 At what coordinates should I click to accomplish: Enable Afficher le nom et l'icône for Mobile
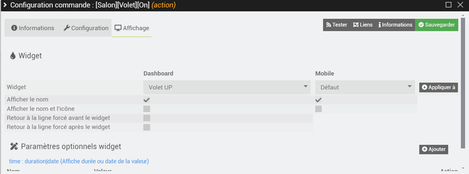[x=319, y=109]
